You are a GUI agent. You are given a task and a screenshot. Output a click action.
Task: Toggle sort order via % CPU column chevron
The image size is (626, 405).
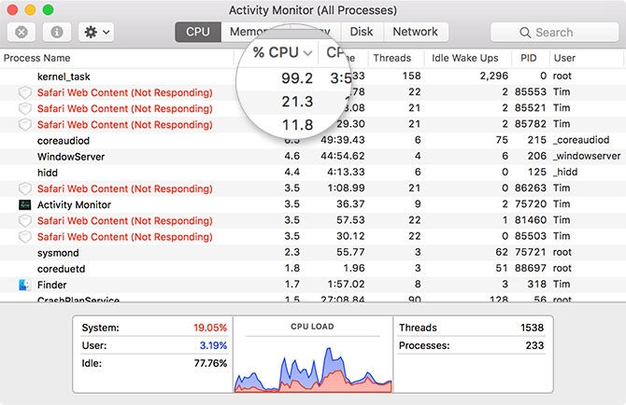click(x=307, y=52)
